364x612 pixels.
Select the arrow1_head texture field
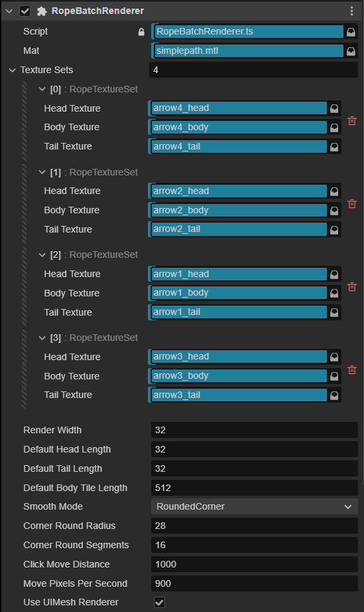(x=239, y=274)
